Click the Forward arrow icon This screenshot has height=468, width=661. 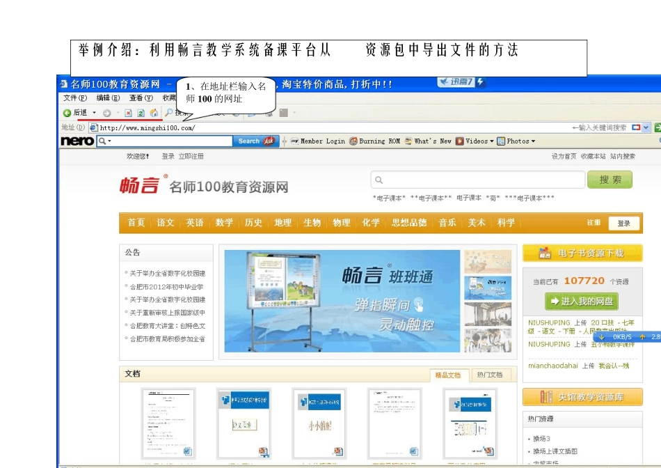click(106, 113)
